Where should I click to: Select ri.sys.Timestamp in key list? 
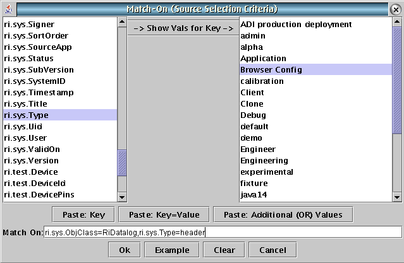(60, 93)
